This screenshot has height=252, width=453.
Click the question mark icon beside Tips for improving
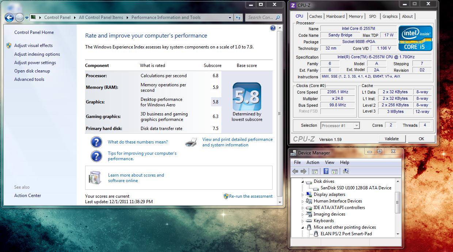(96, 156)
